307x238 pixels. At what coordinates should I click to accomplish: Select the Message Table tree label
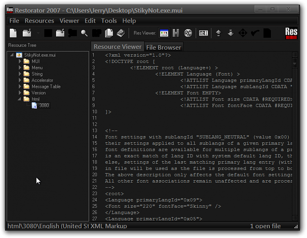point(46,87)
